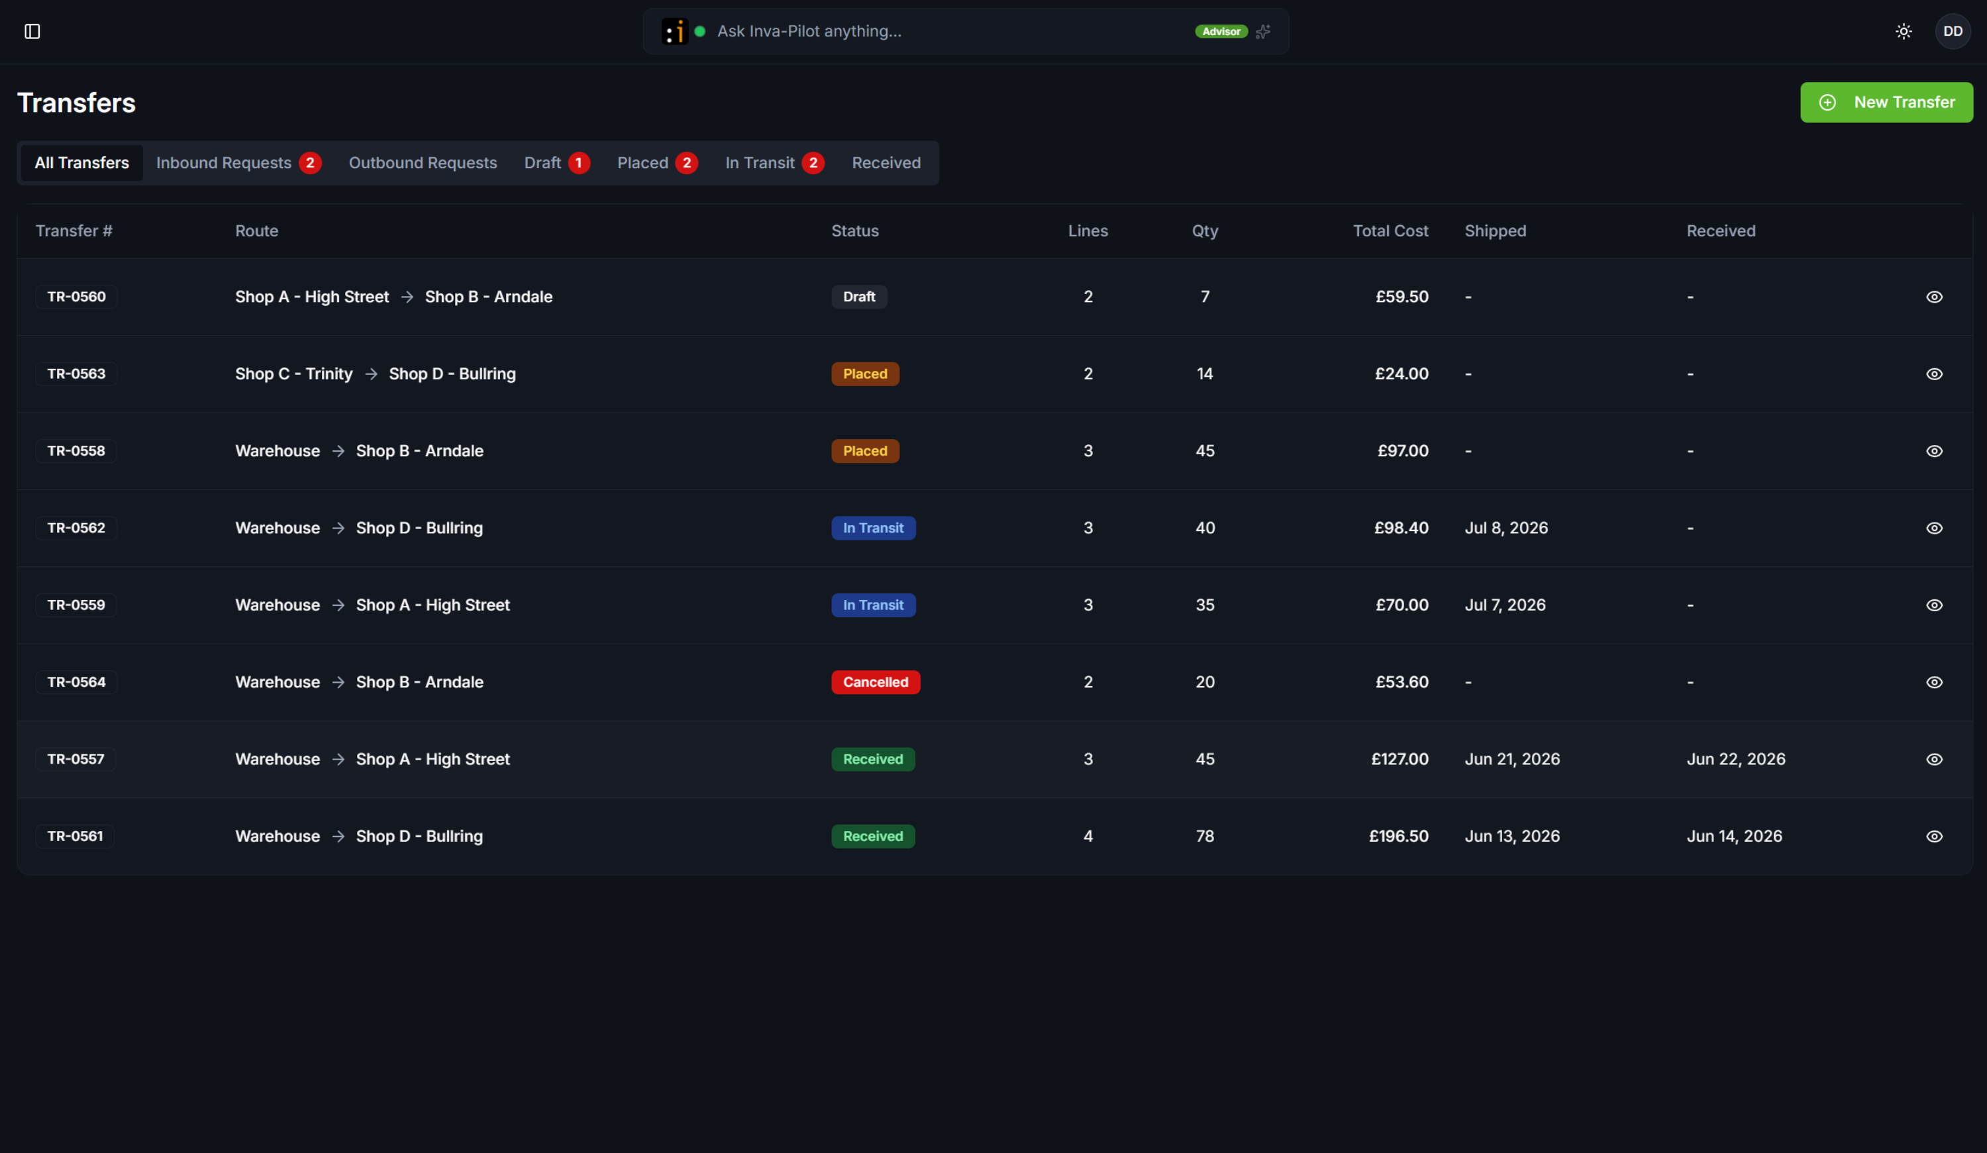
Task: Click the Jun 13, 2026 shipped date
Action: coord(1511,836)
